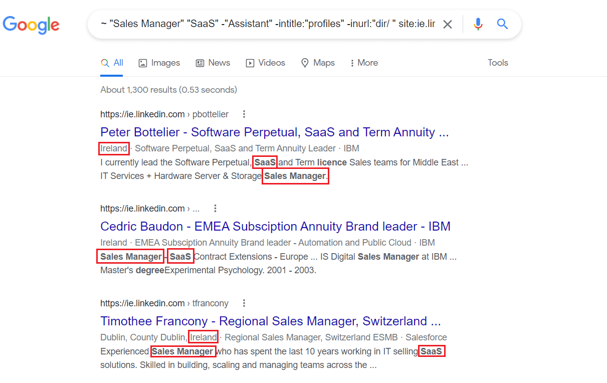Open the News tab
Image resolution: width=607 pixels, height=383 pixels.
(x=213, y=63)
